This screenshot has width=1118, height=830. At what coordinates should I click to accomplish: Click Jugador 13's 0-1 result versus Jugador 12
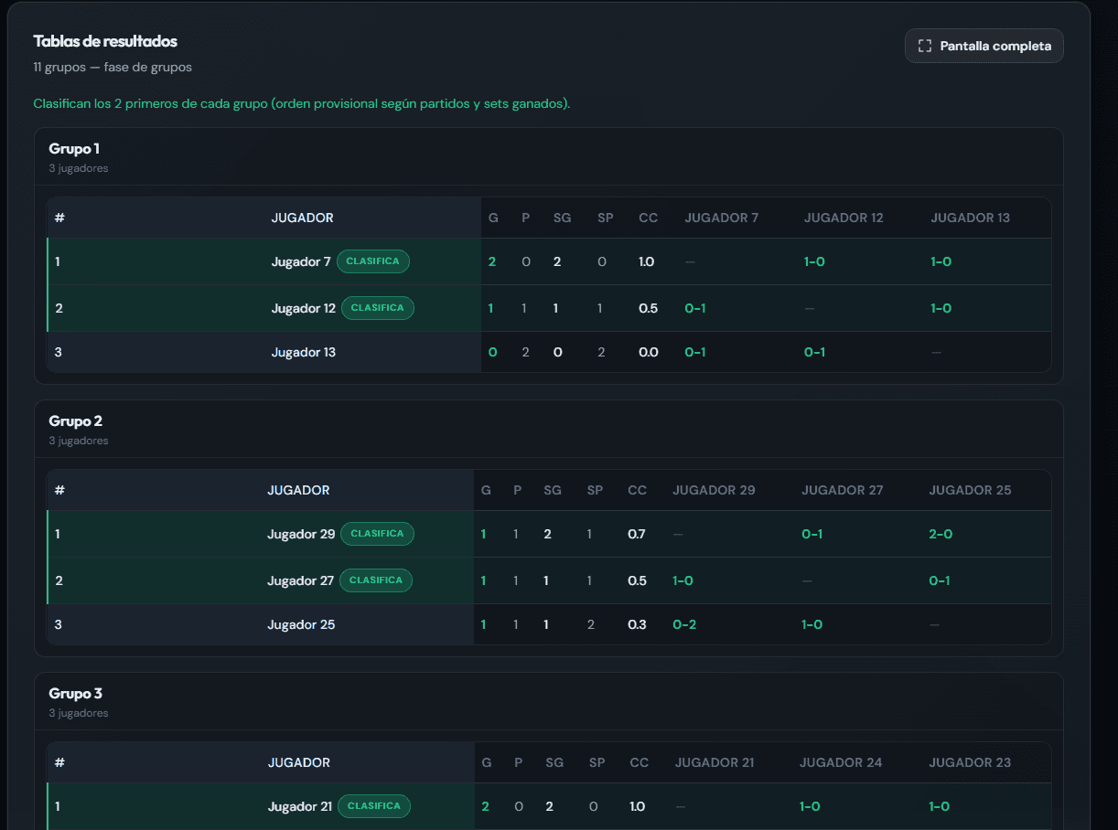[814, 352]
